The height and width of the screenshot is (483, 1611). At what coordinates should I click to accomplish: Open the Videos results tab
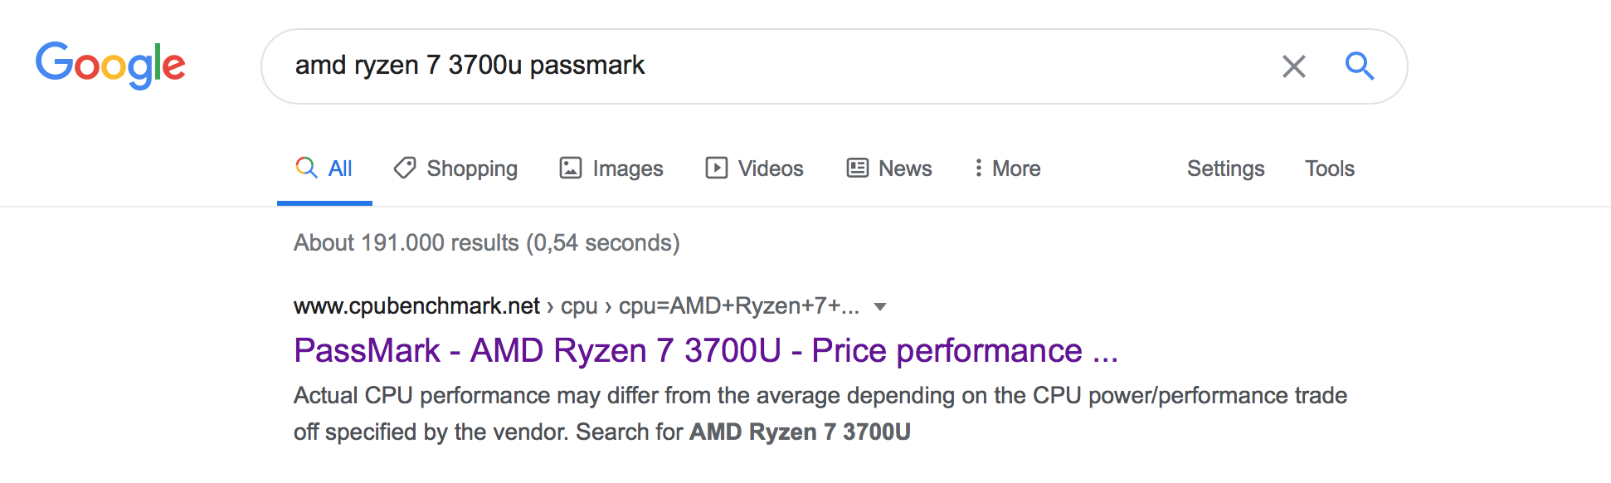755,168
